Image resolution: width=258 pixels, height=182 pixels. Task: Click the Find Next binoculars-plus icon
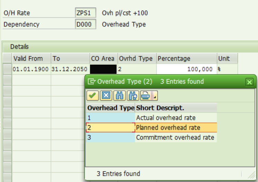tap(133, 96)
